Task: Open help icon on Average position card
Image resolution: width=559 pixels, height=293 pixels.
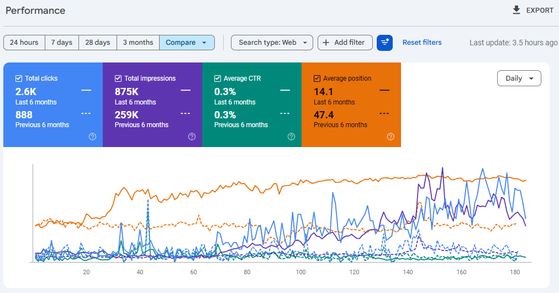Action: (x=391, y=137)
